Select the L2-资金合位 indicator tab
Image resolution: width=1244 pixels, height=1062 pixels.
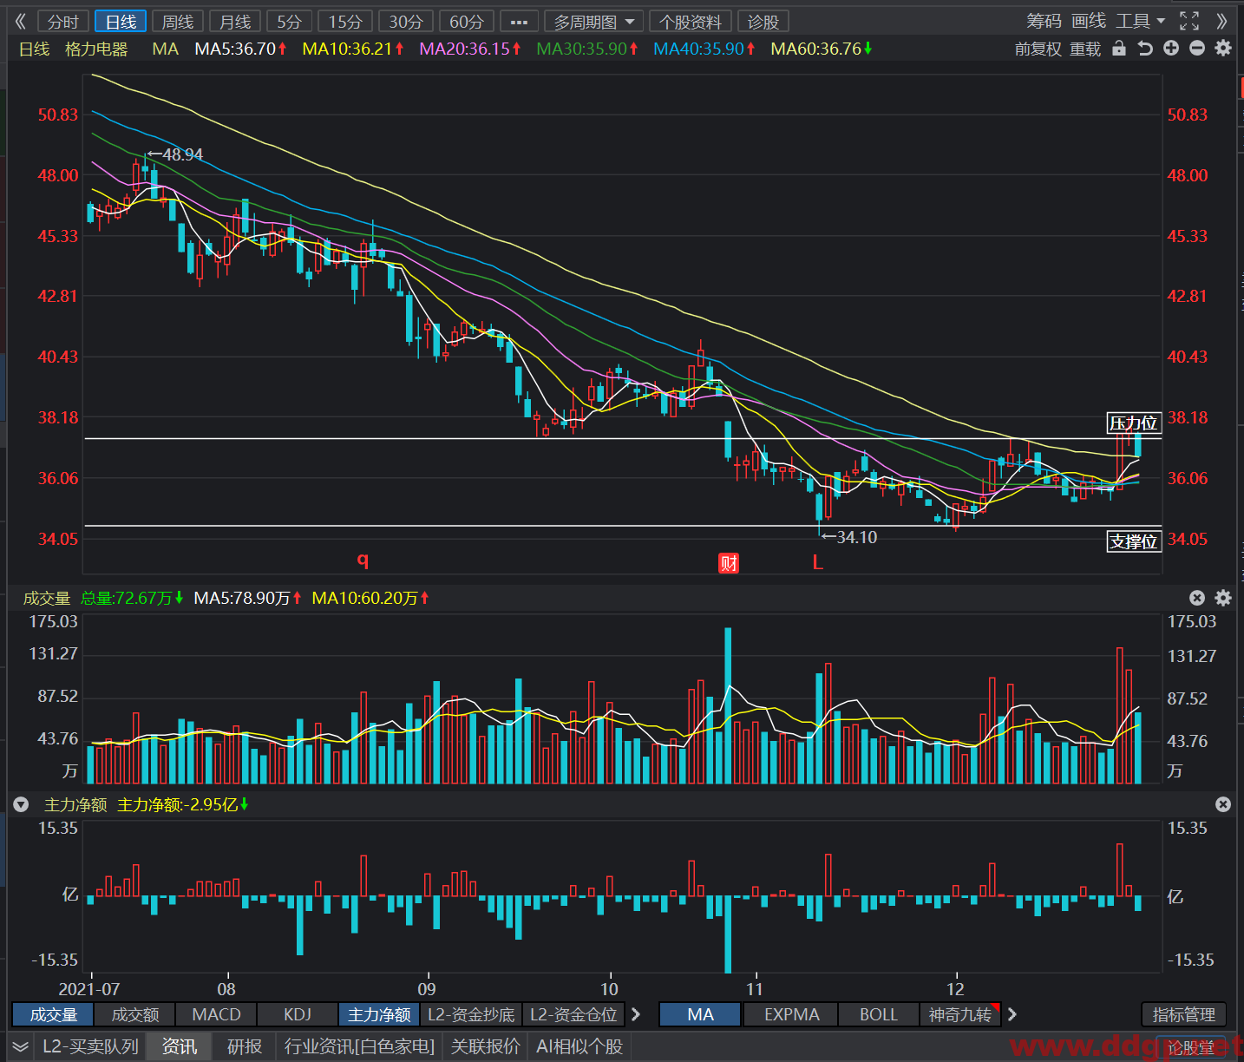click(573, 1014)
